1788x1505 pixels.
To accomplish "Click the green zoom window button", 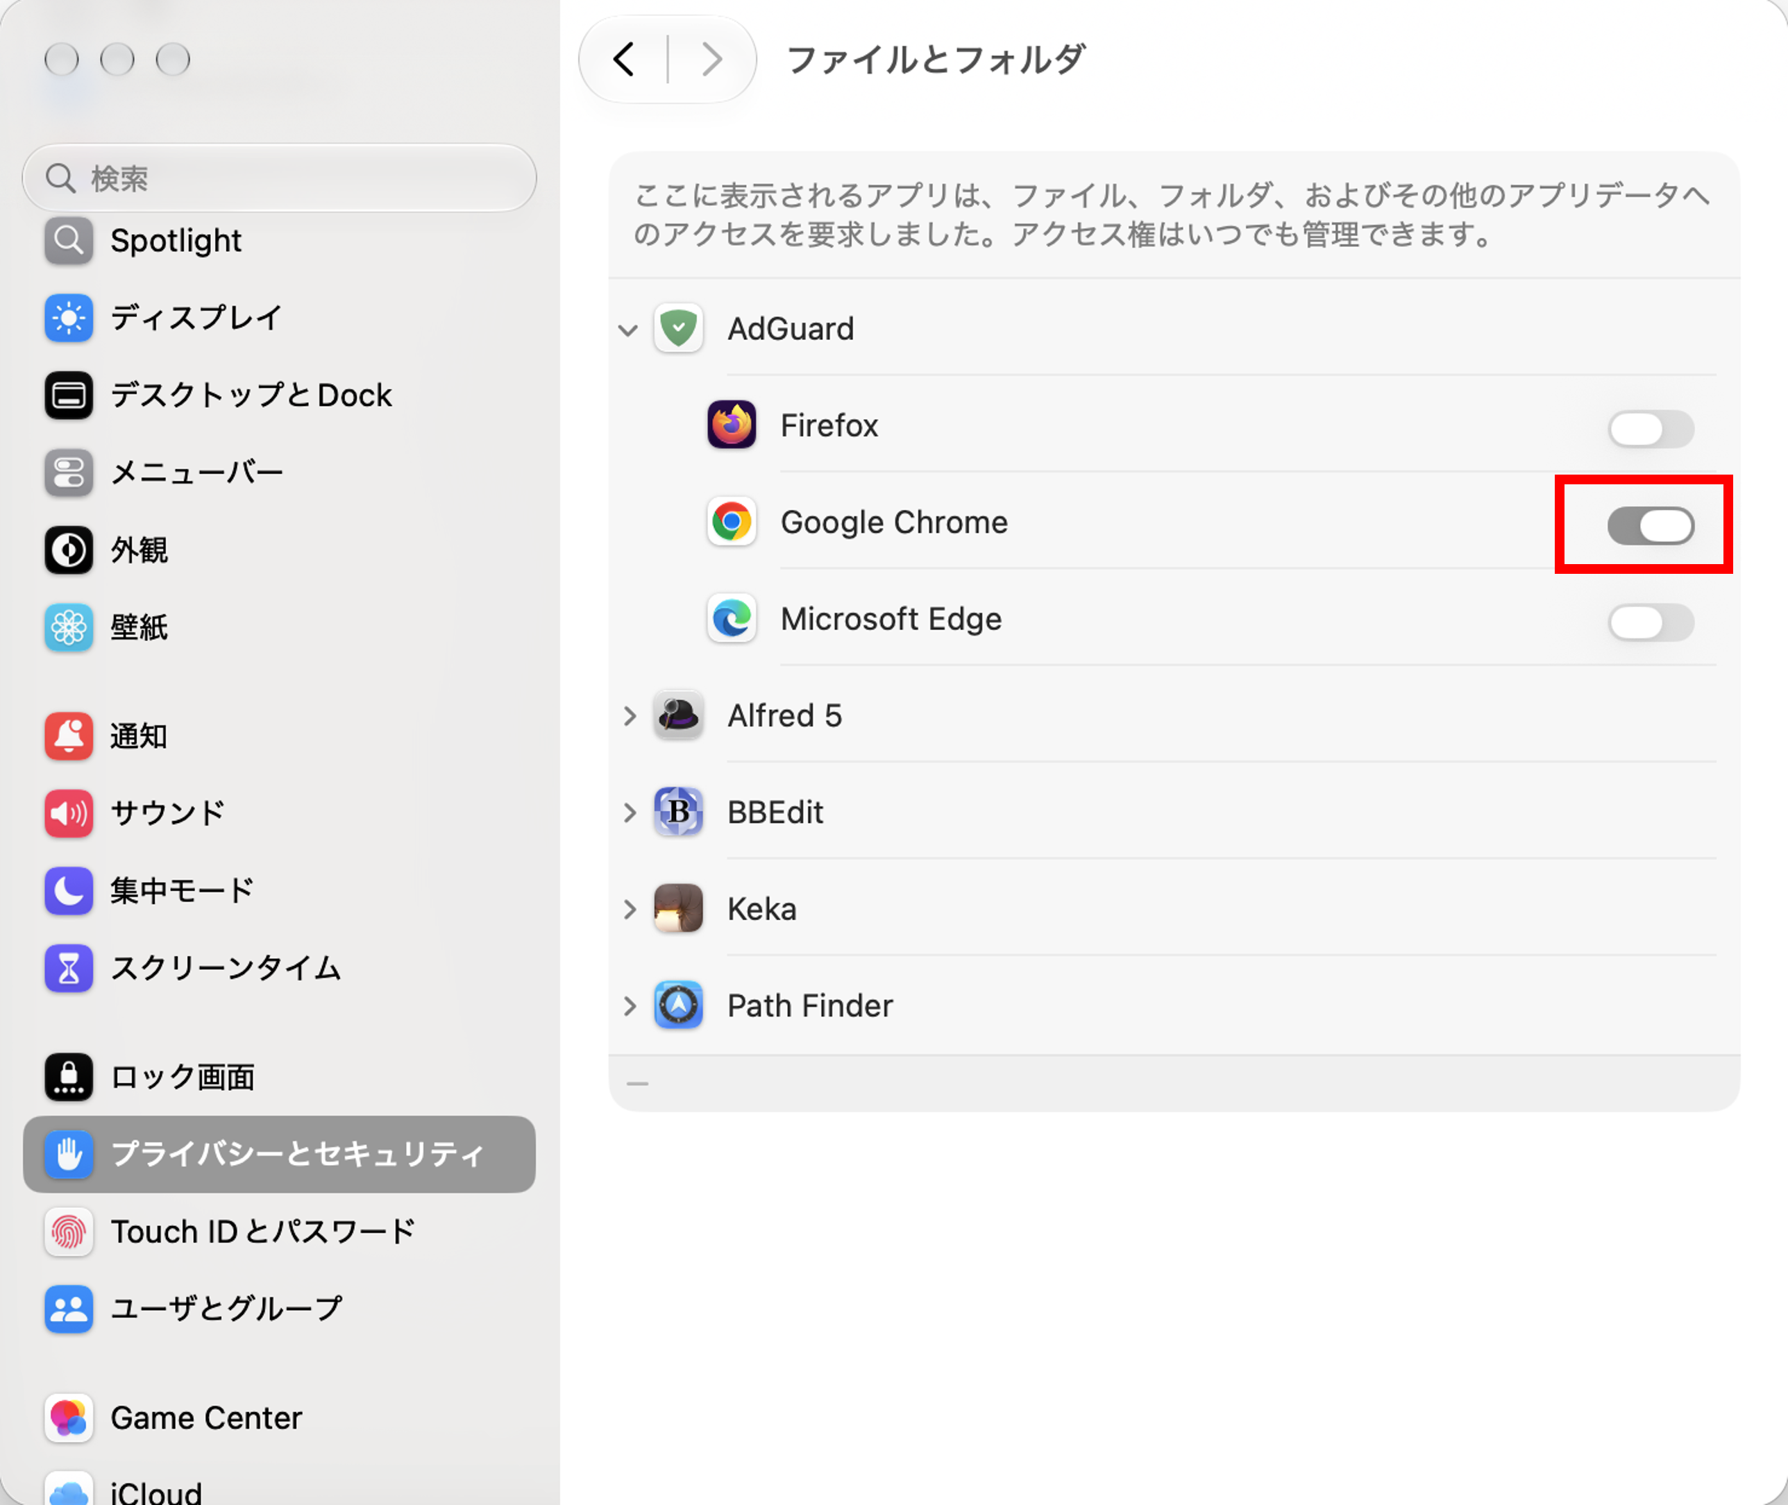I will (174, 60).
